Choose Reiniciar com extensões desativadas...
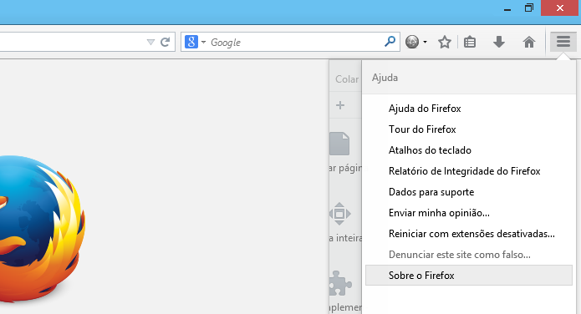 [469, 234]
